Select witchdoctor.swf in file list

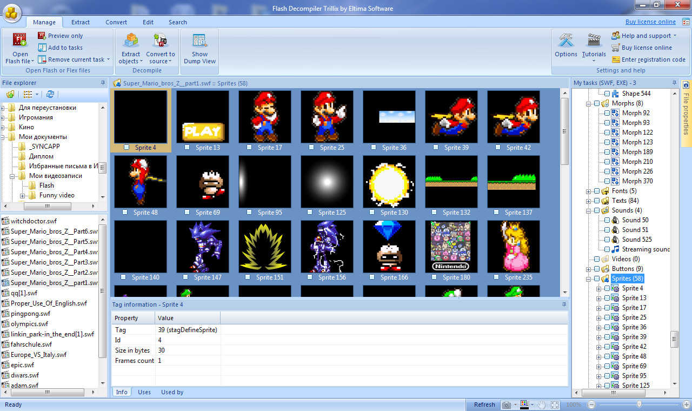click(34, 221)
